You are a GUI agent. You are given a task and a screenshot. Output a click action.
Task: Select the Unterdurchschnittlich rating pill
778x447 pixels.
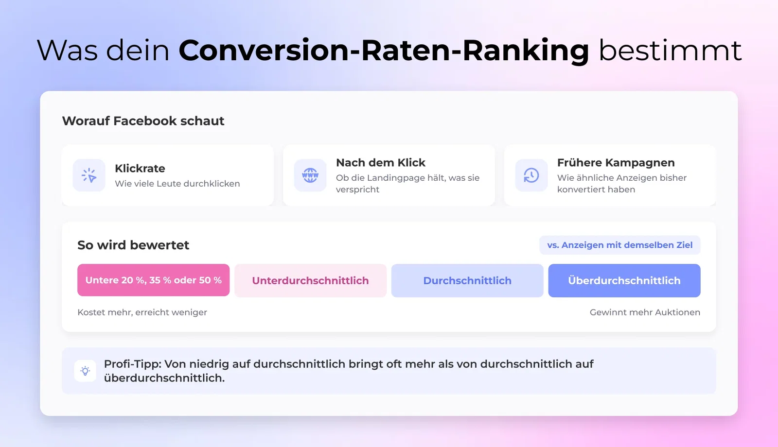[310, 280]
